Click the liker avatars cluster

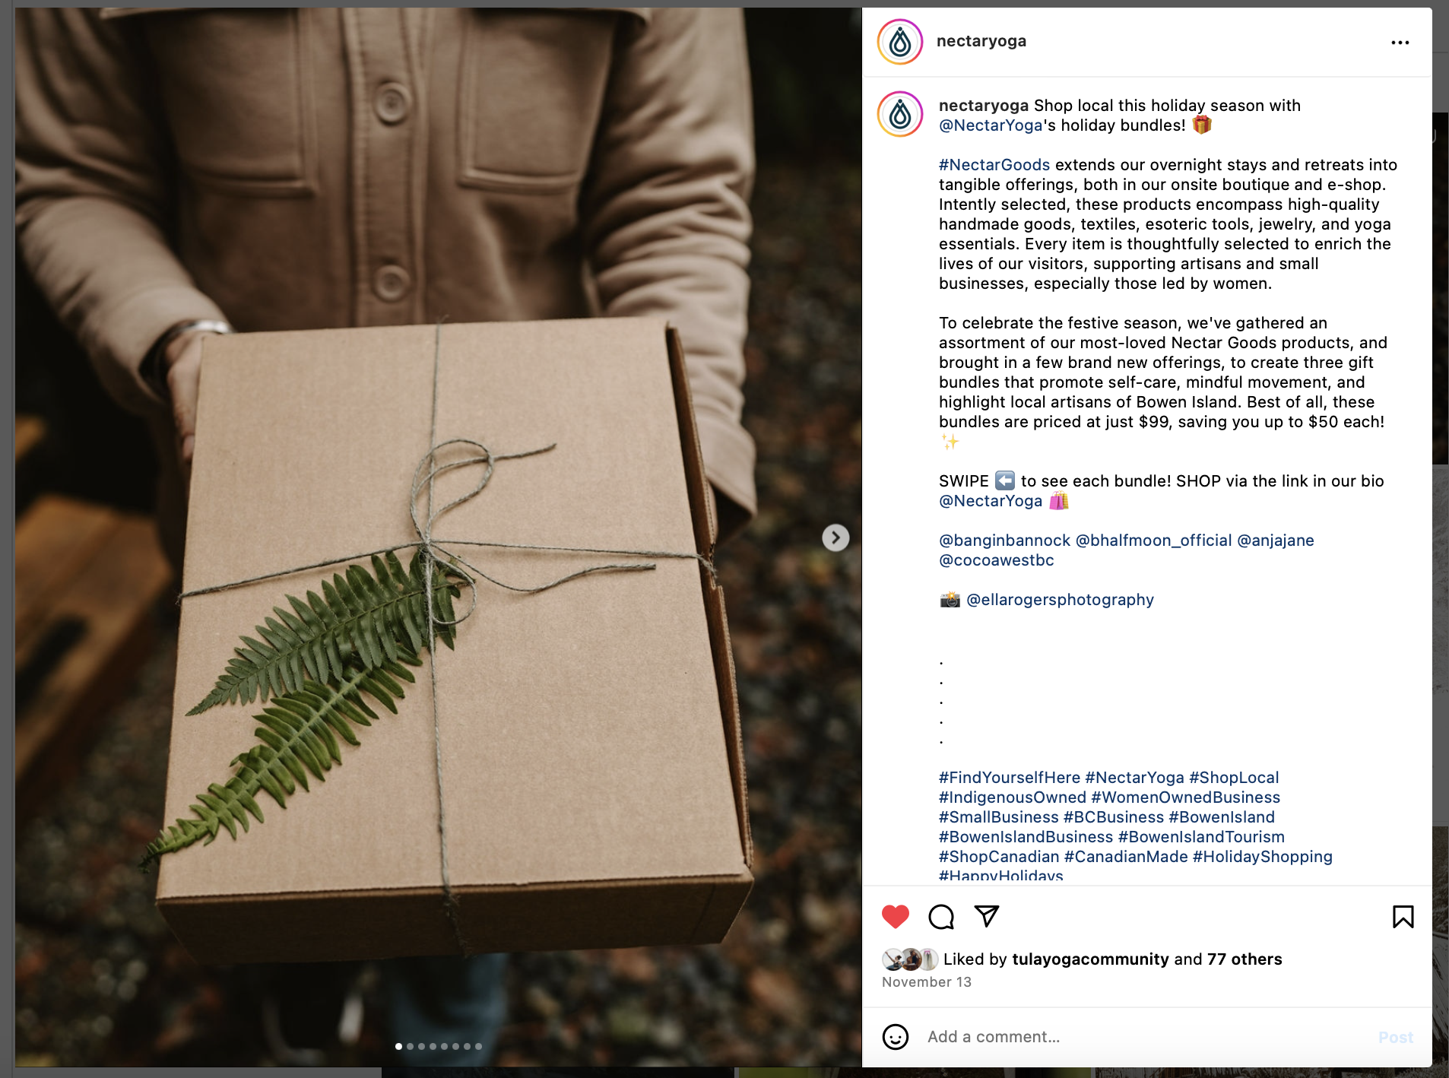[910, 959]
